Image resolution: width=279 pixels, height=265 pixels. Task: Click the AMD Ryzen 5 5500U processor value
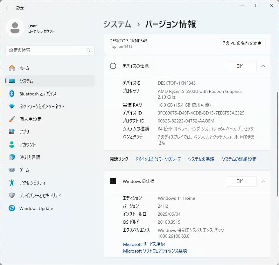coord(200,94)
